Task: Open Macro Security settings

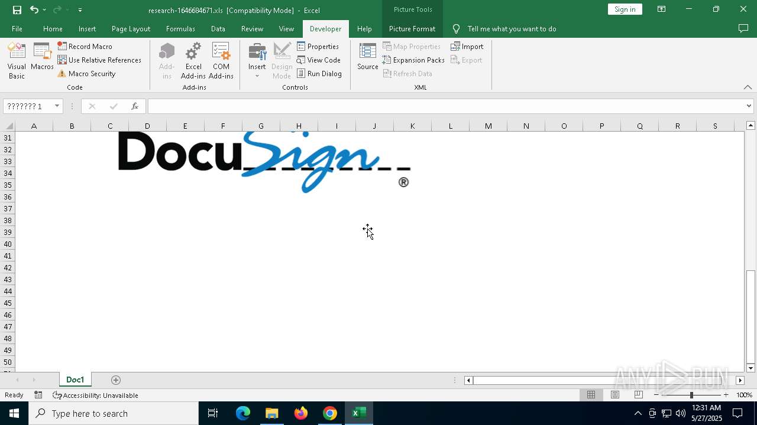Action: point(86,73)
